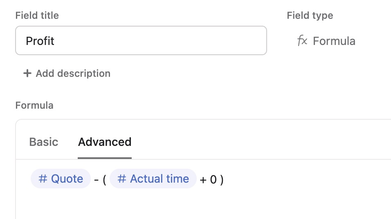The image size is (391, 219).
Task: Click the fx icon beside Formula
Action: (302, 41)
